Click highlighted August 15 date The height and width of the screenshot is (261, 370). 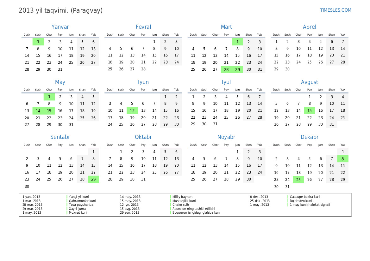(x=309, y=110)
